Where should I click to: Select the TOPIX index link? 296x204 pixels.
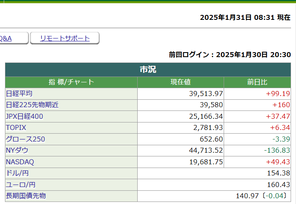[x=16, y=128]
